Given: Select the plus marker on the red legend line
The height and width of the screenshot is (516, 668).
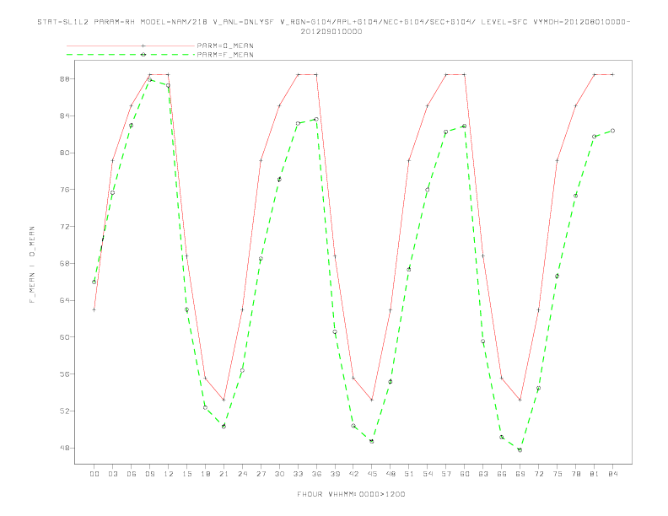Looking at the screenshot, I should coord(143,46).
